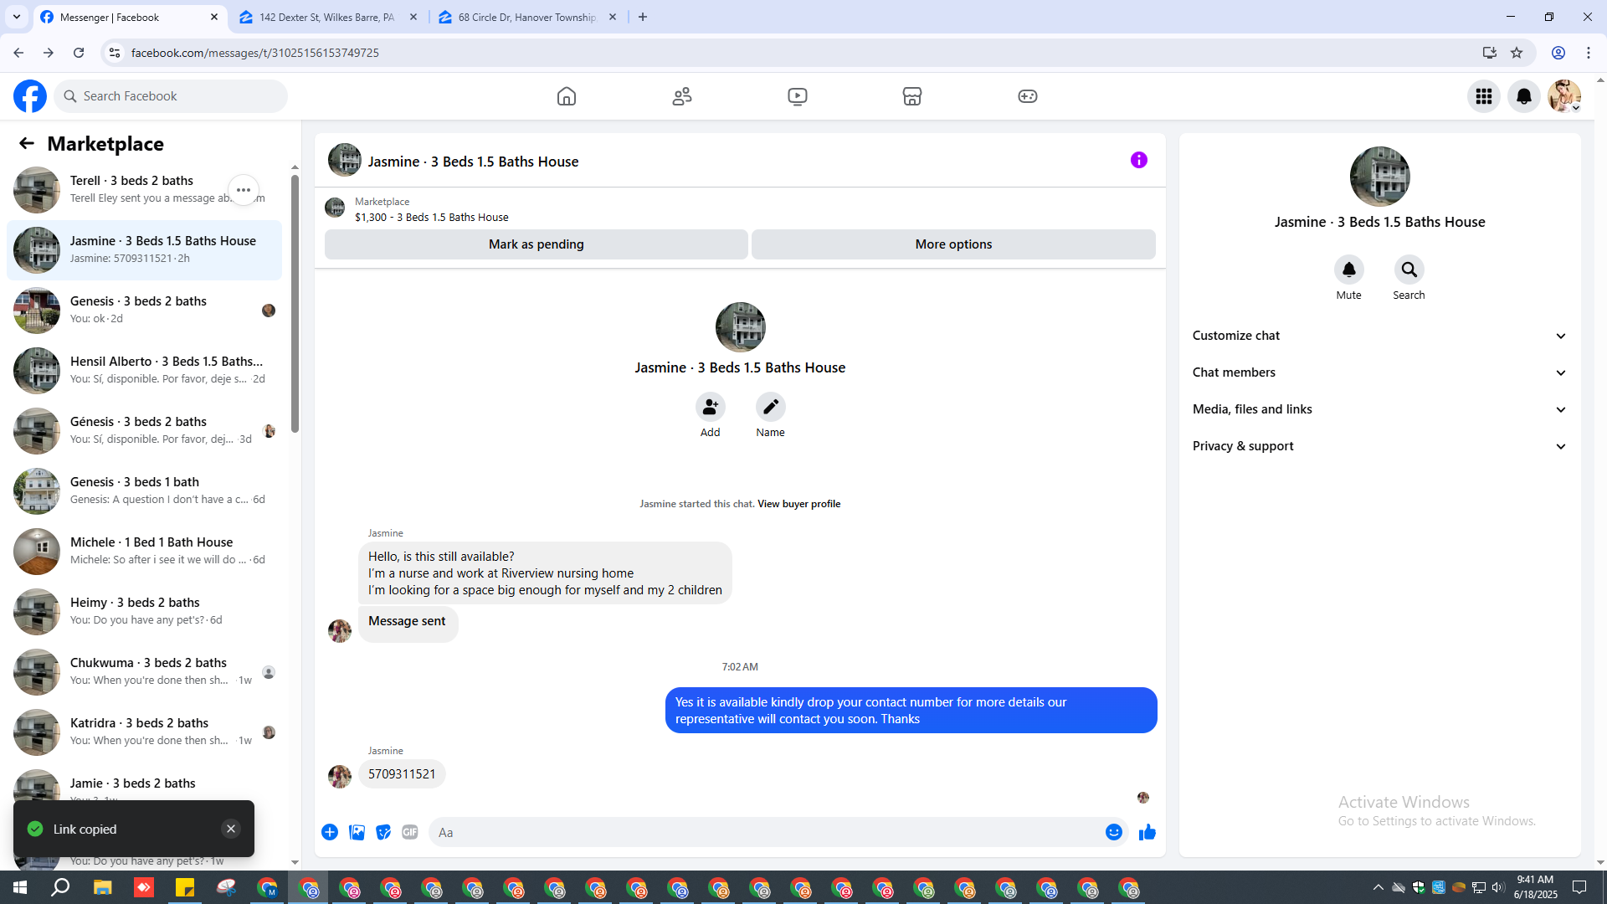
Task: Open Michele 1 Bed 1 Bath conversation
Action: coord(145,552)
